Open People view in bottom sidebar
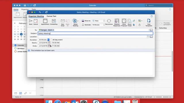Viewport: 184px width, 103px height. point(25,93)
